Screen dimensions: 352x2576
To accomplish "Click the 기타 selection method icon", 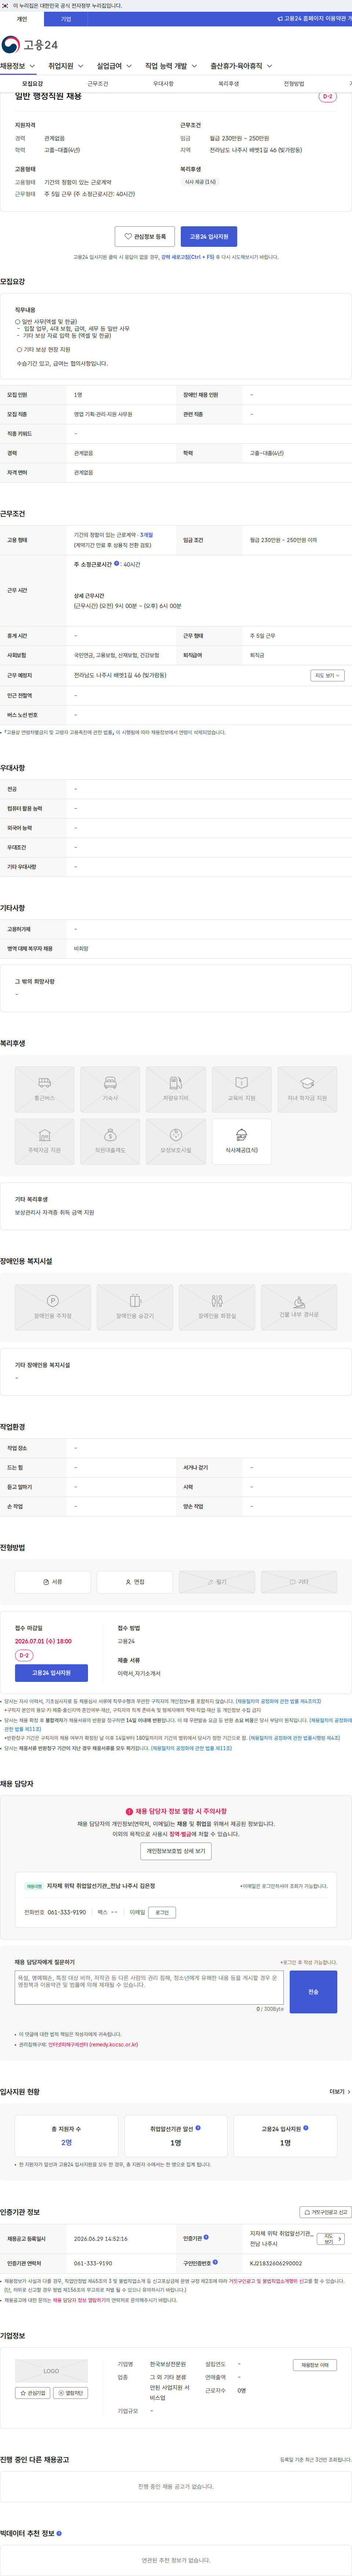I will (x=299, y=1582).
